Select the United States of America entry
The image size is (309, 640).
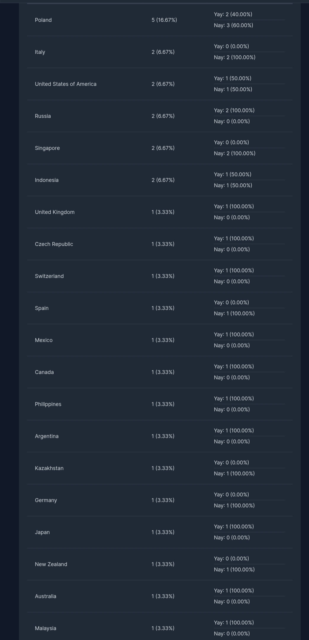tap(66, 84)
